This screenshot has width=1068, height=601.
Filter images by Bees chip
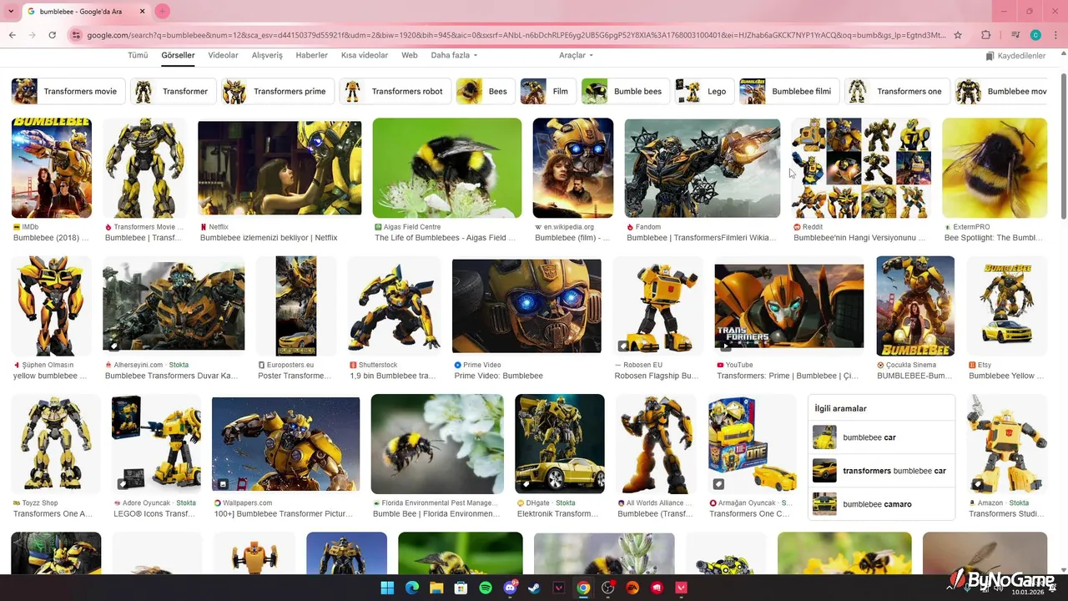tap(486, 91)
